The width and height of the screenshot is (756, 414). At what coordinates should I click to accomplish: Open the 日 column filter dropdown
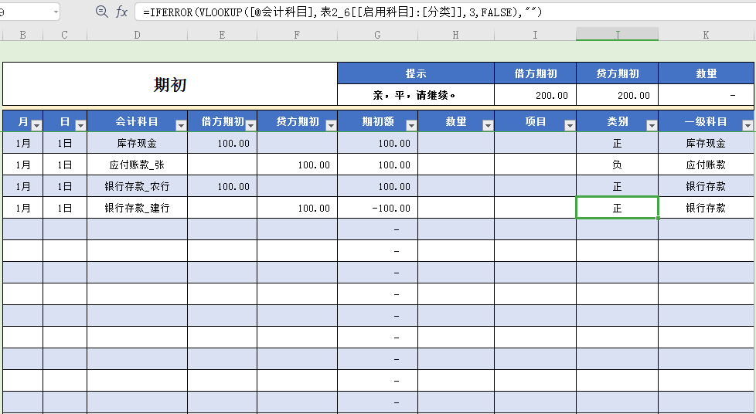tap(80, 126)
